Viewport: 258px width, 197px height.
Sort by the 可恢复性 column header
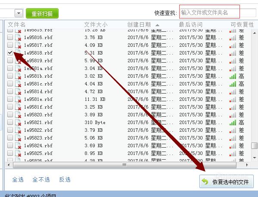[242, 24]
